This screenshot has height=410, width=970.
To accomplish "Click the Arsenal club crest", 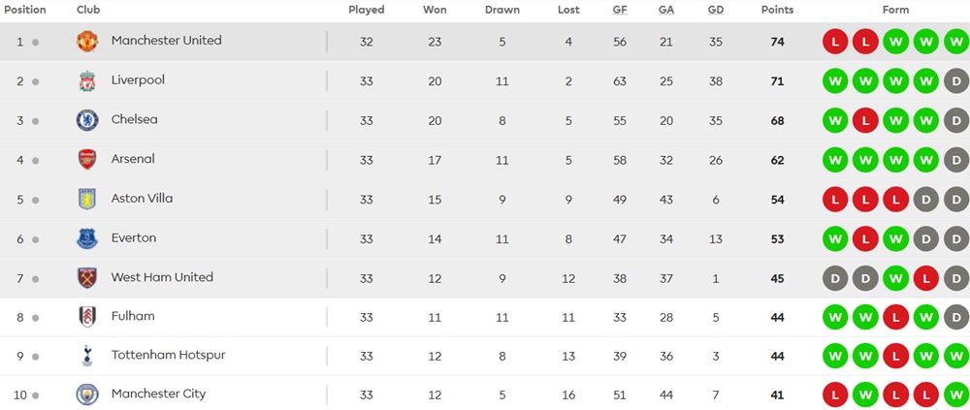I will tap(87, 160).
